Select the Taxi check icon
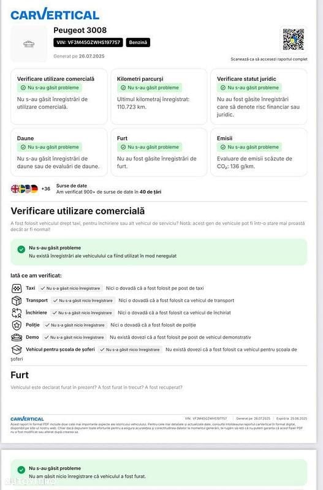The width and height of the screenshot is (323, 490). (17, 288)
